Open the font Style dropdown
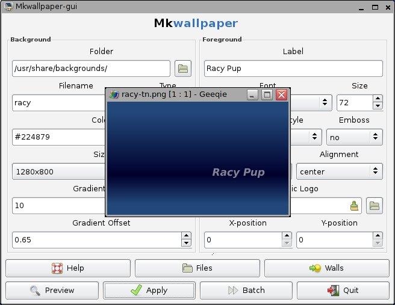This screenshot has height=305, width=395. point(306,137)
